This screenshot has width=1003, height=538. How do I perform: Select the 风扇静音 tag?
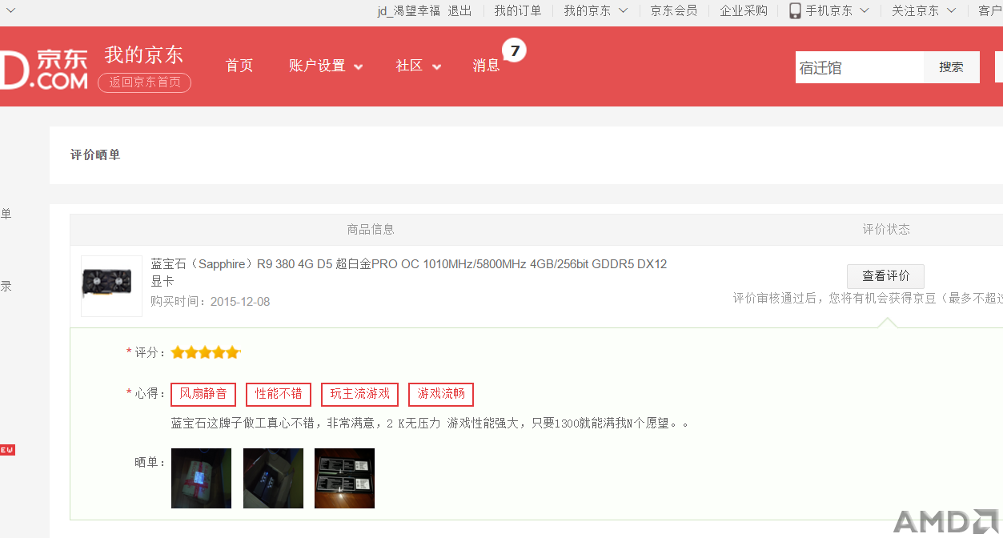coord(203,394)
